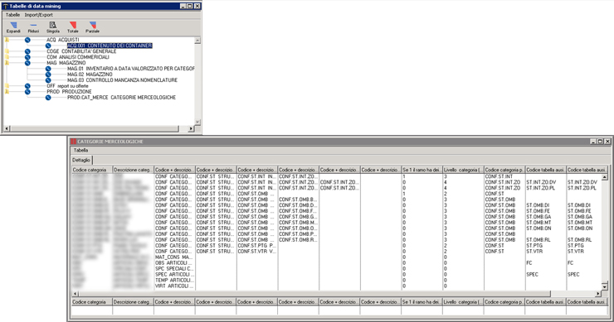Click the MAT_CONS MA... cell
Viewport: 614px width, 322px height.
pos(174,257)
